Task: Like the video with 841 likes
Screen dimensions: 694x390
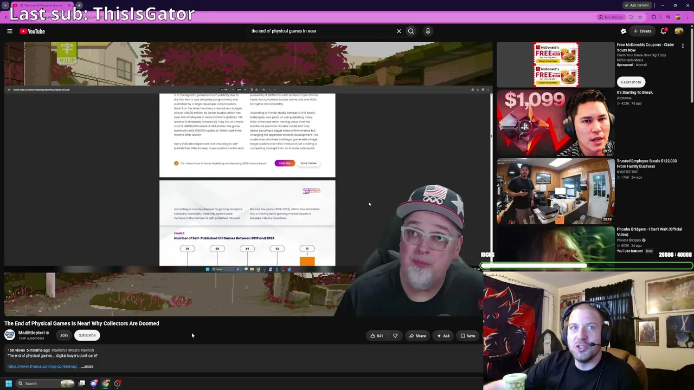Action: click(x=377, y=336)
